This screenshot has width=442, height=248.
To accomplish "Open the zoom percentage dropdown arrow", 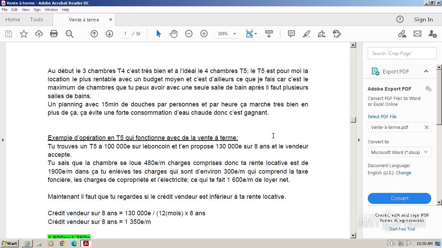I will [234, 34].
